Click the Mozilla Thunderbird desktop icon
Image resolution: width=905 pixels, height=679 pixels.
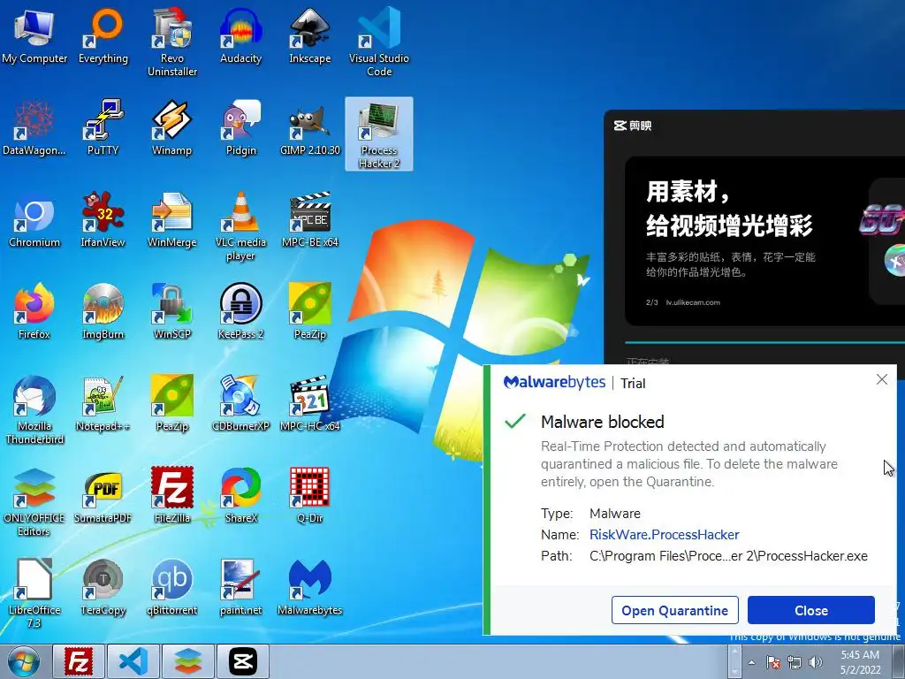34,410
